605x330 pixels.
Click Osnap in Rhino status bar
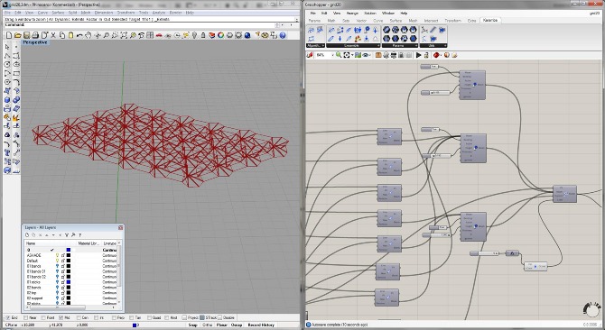pyautogui.click(x=237, y=325)
